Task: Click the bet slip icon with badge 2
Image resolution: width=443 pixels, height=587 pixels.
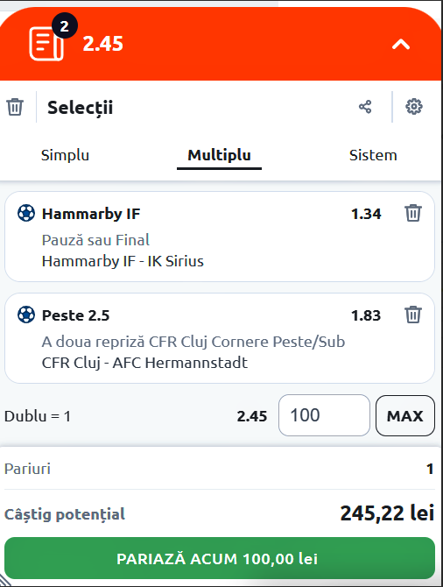Action: (x=46, y=43)
